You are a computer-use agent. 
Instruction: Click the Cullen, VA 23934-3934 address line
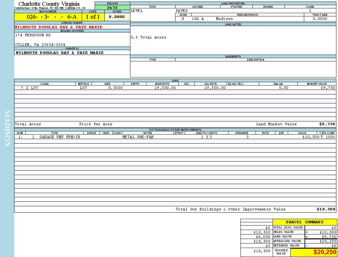point(40,45)
